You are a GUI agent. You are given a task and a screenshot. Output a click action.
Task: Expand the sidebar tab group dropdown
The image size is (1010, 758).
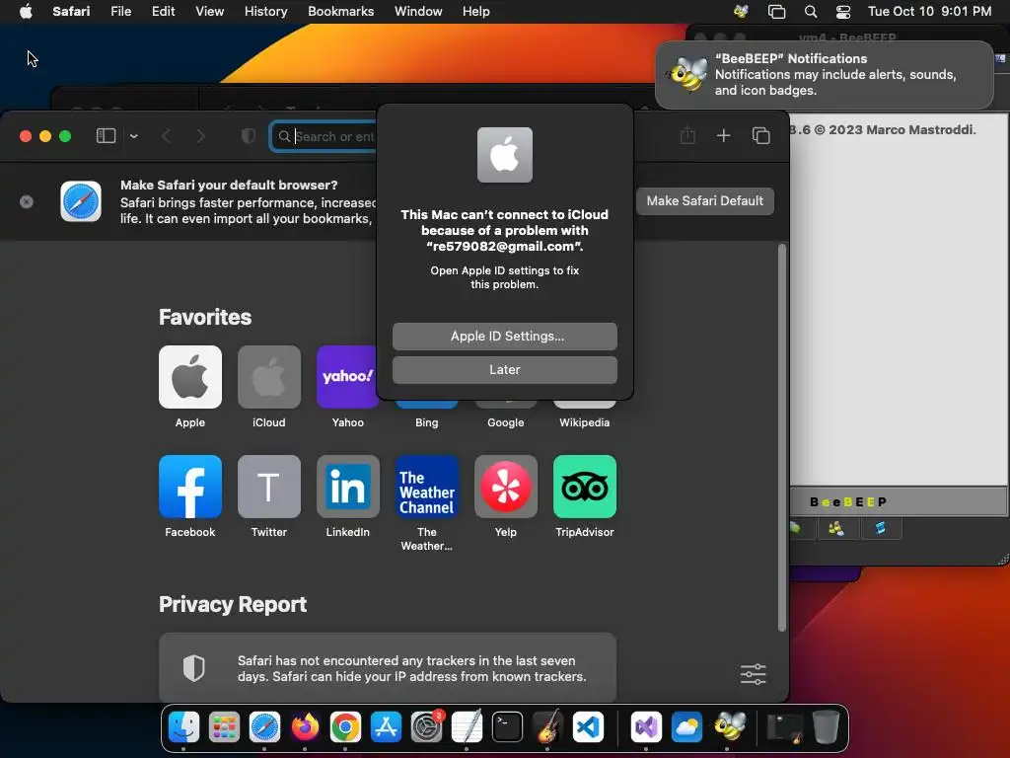134,136
